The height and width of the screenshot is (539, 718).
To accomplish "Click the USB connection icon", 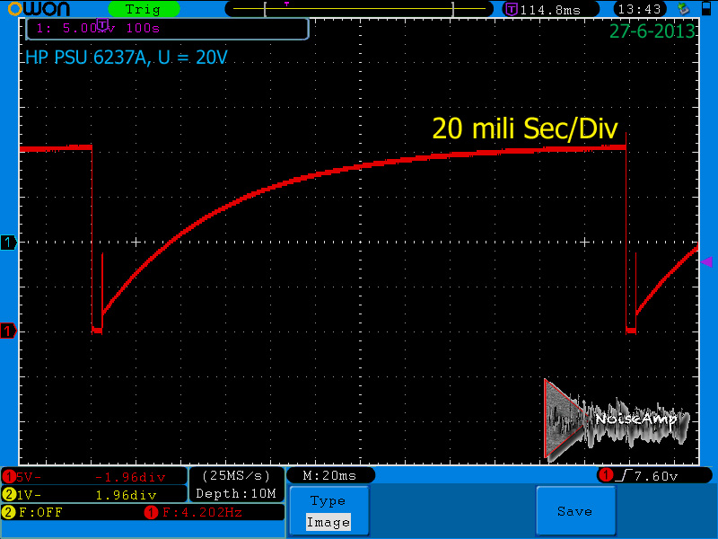I will pyautogui.click(x=683, y=9).
